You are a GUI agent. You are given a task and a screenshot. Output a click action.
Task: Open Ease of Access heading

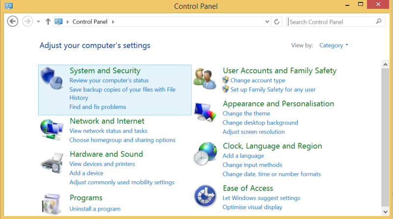coord(248,188)
